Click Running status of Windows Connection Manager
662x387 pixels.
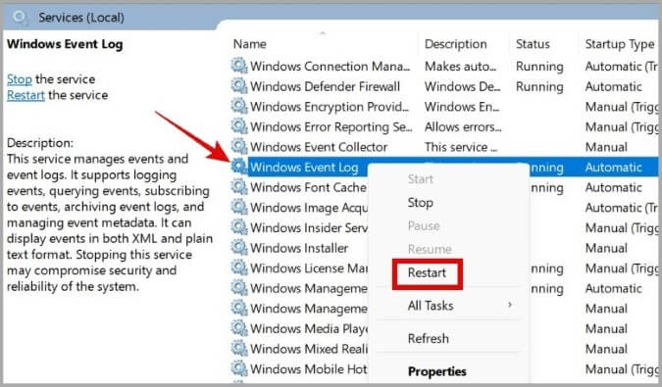539,67
